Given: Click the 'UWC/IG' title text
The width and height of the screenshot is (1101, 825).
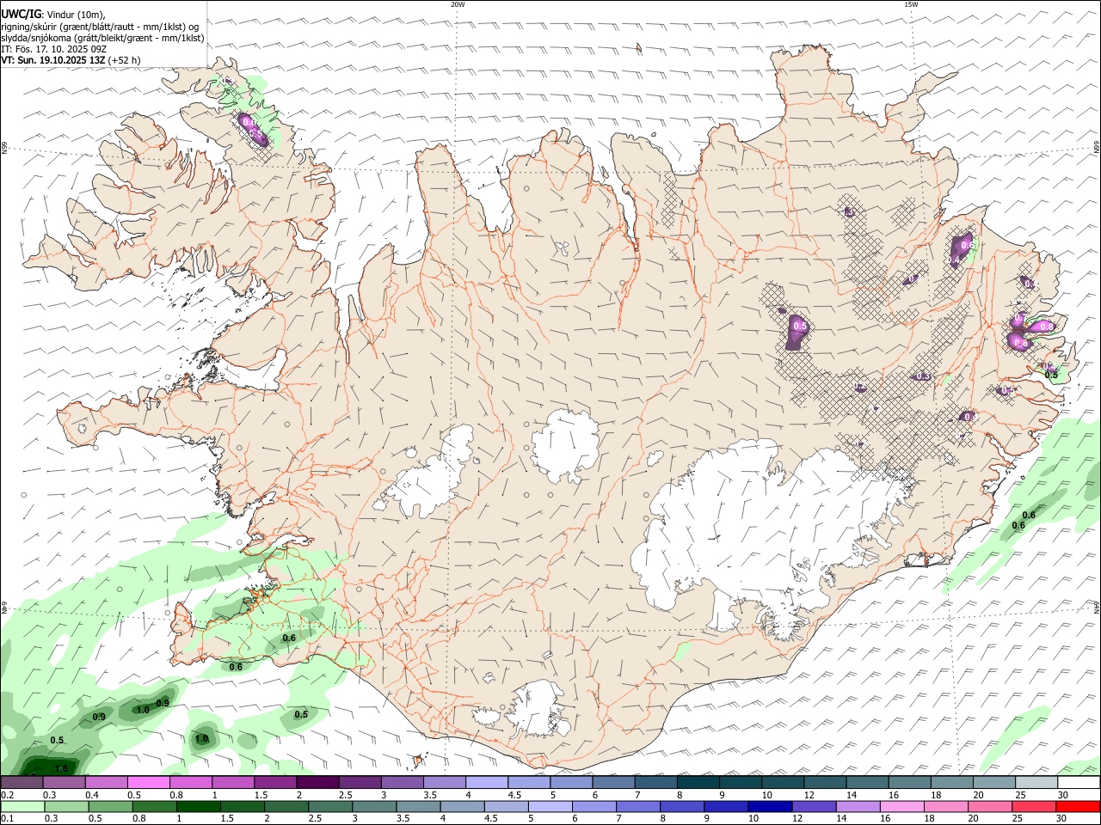Looking at the screenshot, I should tap(22, 15).
